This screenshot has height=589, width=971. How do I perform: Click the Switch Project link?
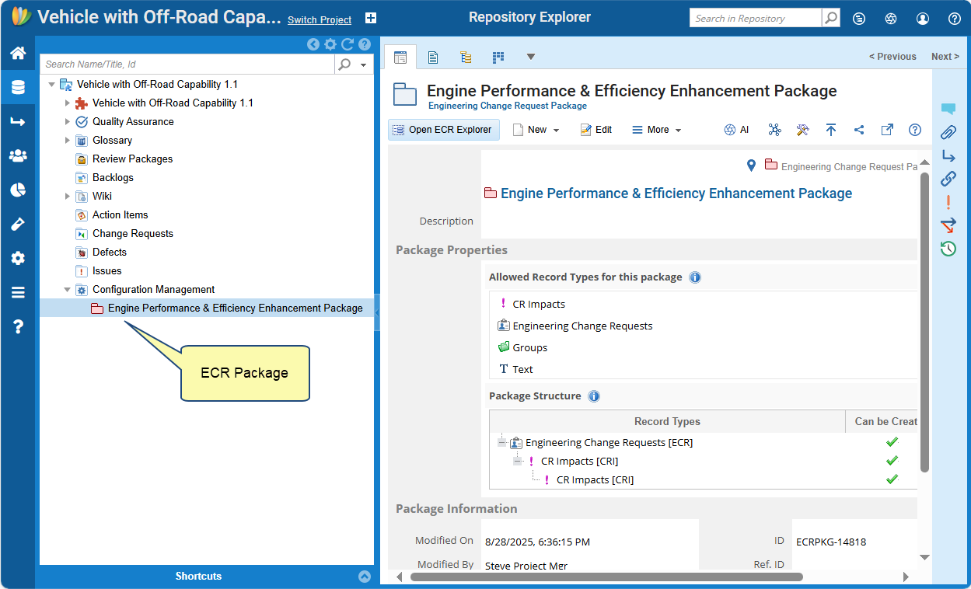(320, 20)
